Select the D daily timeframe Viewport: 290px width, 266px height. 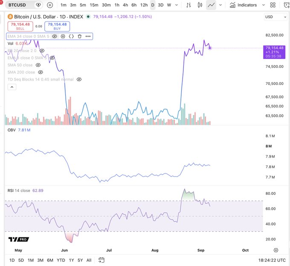153,5
